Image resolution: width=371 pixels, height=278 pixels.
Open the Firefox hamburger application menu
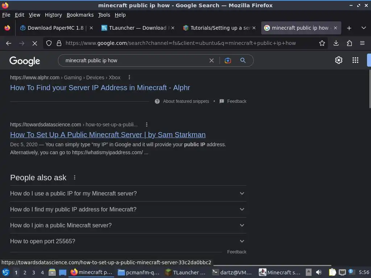pyautogui.click(x=362, y=43)
